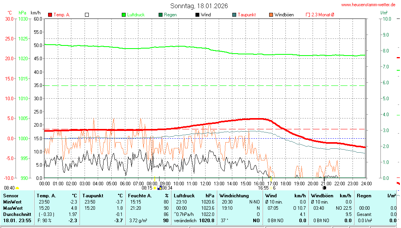
Task: Click the 2.3 Monat-Ø bracket symbol
Action: pos(308,15)
